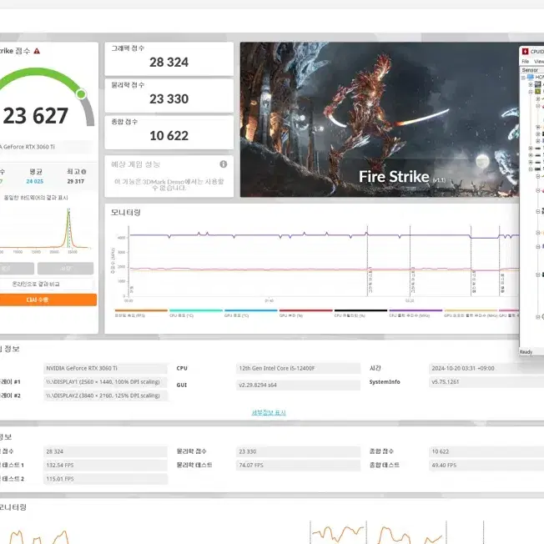
Task: Select the NVIDIA GeForce RTX 3060 Ti system info field
Action: 105,369
